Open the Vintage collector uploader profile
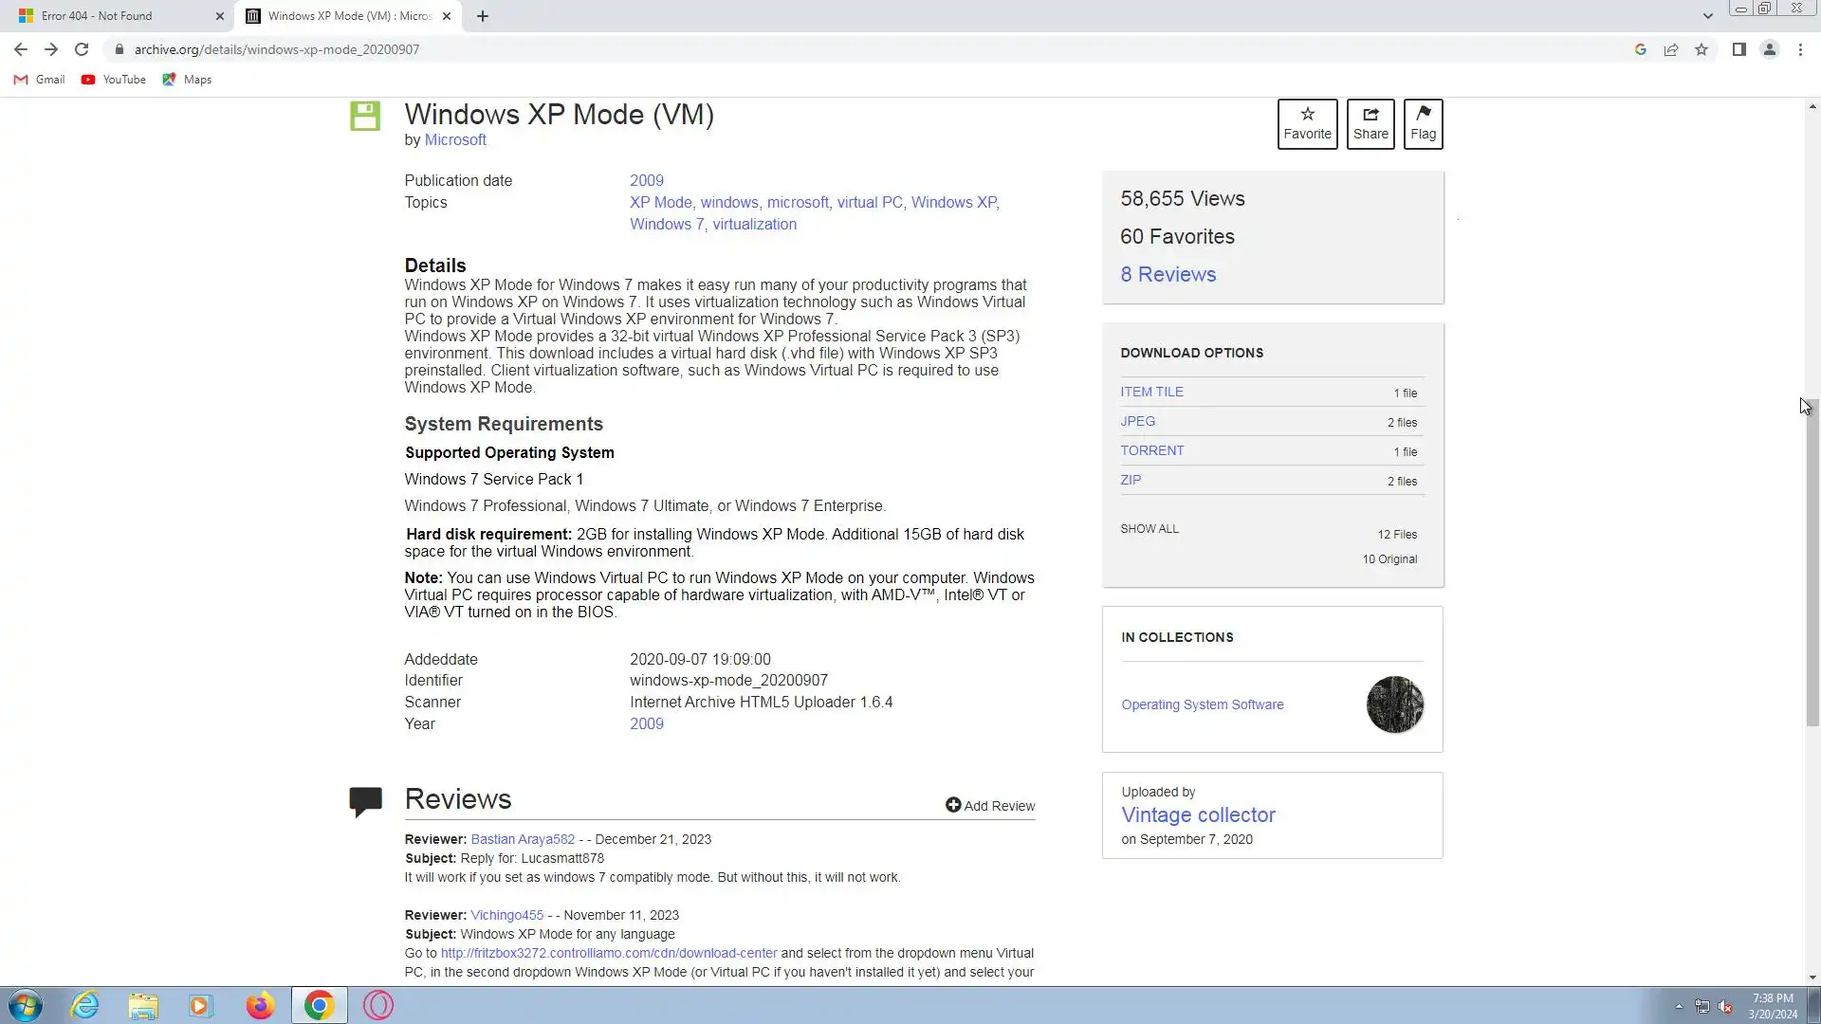 (1198, 814)
